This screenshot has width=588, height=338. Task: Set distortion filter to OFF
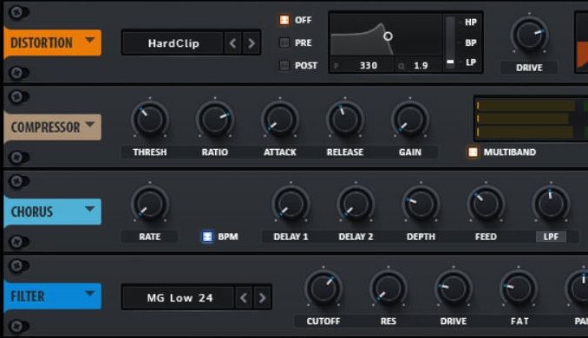click(x=284, y=20)
